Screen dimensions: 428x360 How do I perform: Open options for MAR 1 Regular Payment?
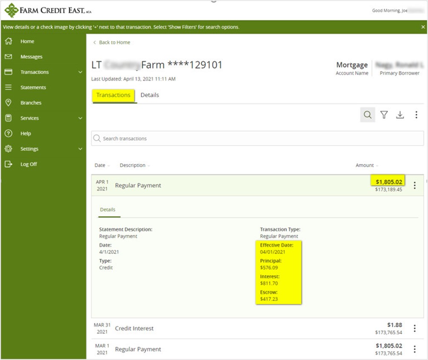coord(415,349)
